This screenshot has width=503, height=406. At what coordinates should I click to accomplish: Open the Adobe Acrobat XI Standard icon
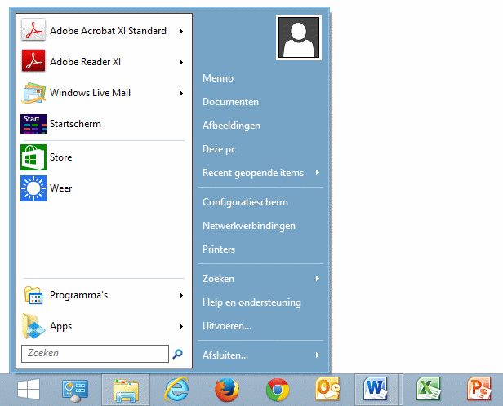33,30
